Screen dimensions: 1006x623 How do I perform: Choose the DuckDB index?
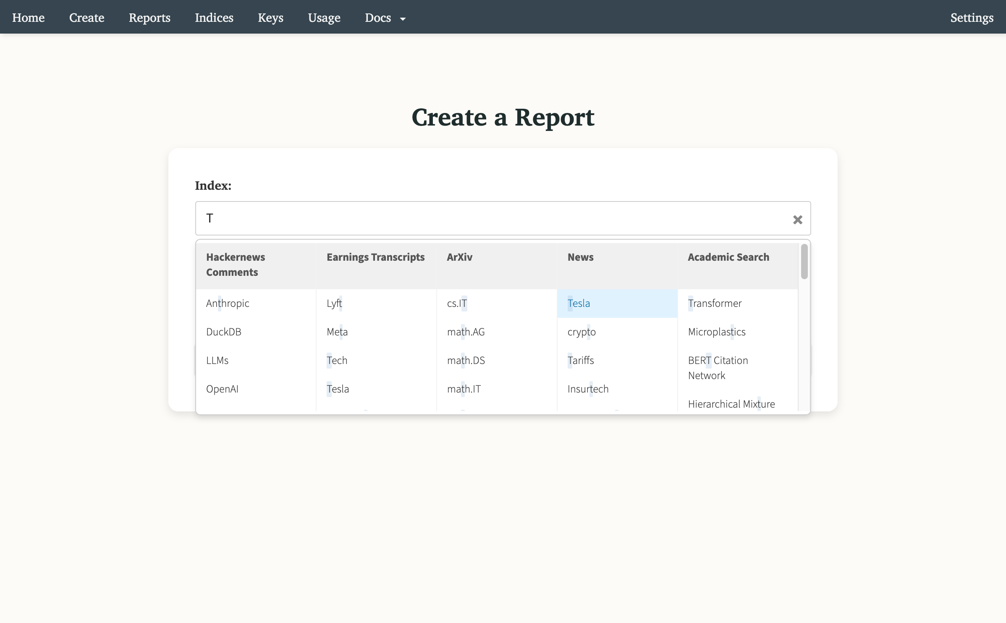(x=224, y=332)
